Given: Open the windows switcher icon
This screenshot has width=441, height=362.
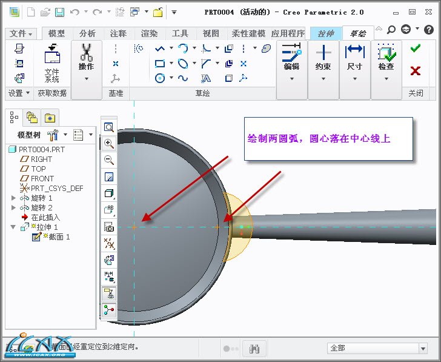Looking at the screenshot, I should coord(134,12).
